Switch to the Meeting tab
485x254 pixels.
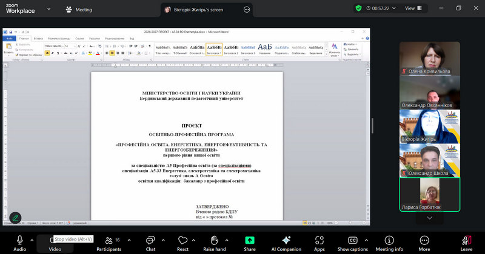(x=79, y=10)
